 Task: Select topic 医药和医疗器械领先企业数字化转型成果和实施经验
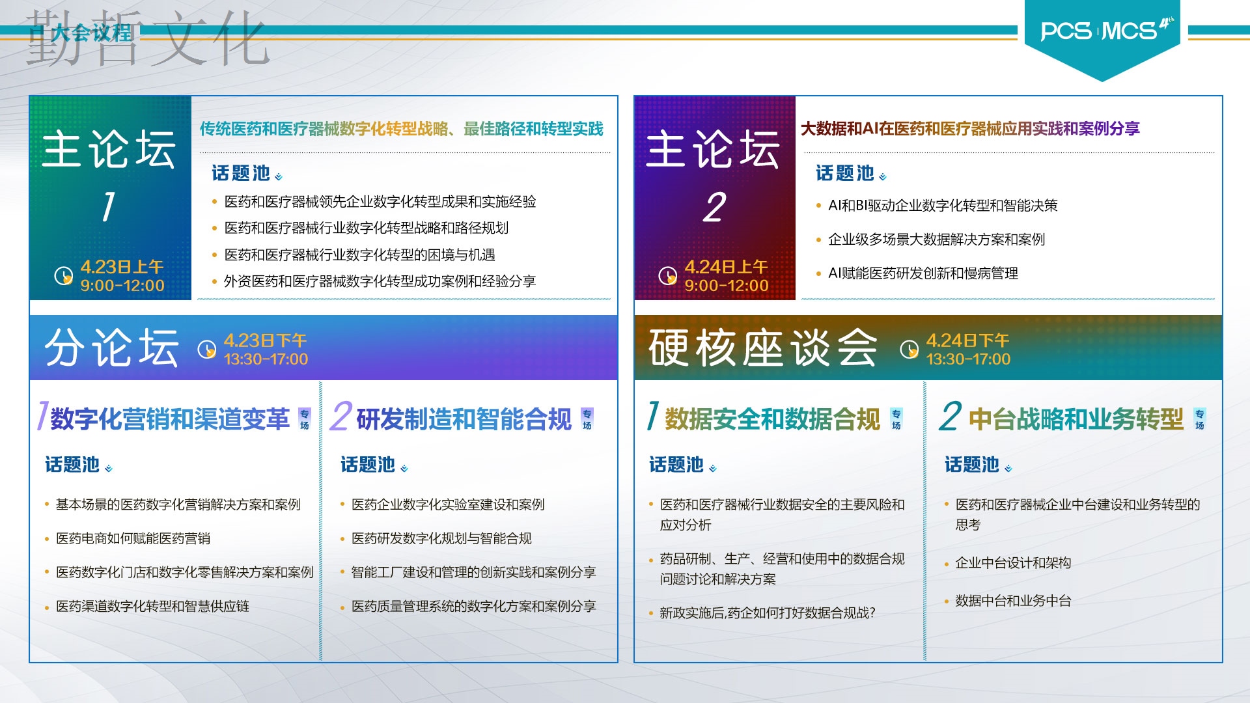point(380,202)
